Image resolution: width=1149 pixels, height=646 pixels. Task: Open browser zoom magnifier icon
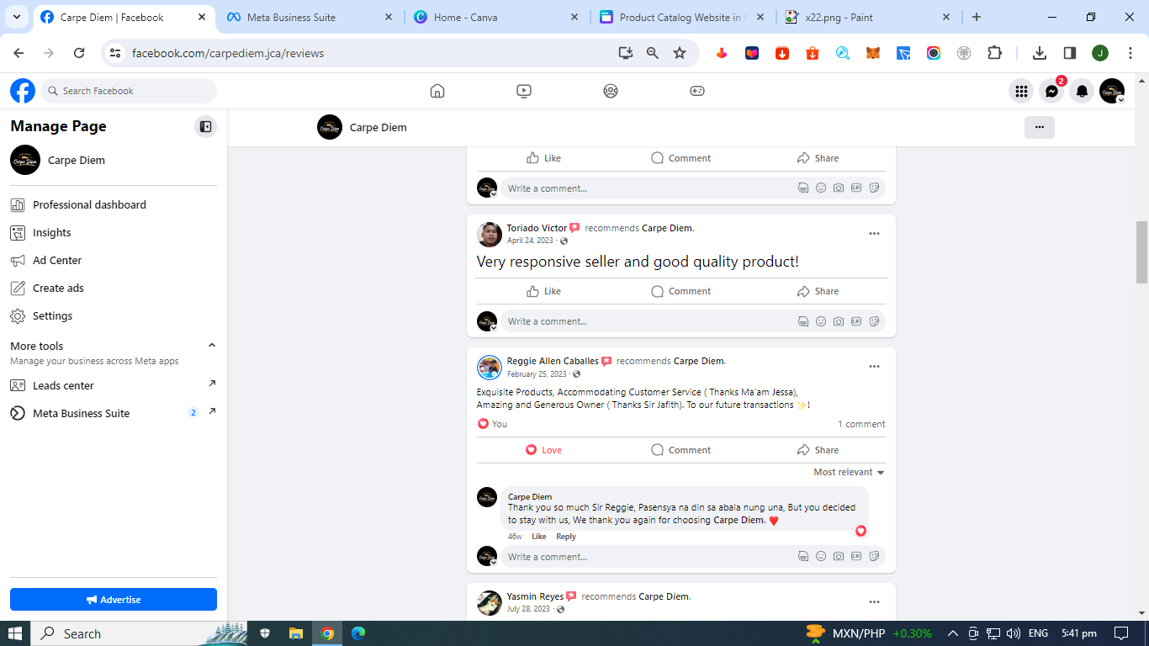click(653, 53)
